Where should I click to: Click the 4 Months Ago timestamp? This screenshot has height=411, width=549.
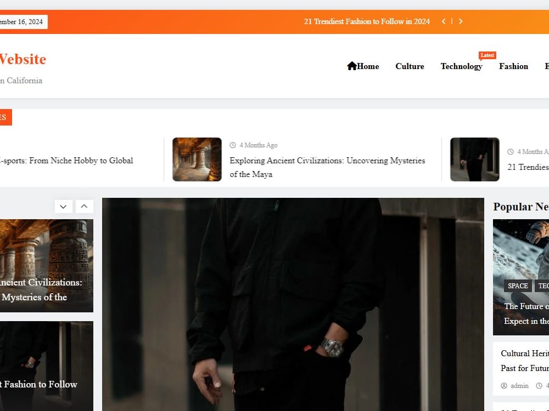coord(259,145)
